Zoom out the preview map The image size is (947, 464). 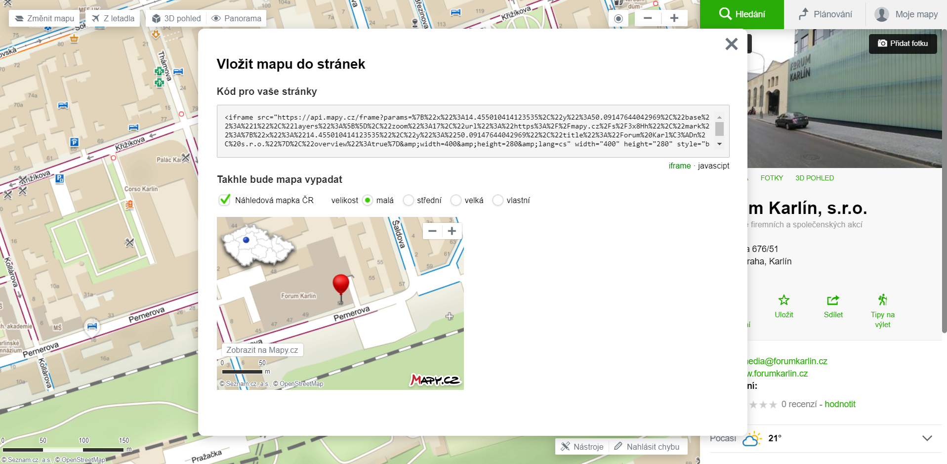point(432,231)
